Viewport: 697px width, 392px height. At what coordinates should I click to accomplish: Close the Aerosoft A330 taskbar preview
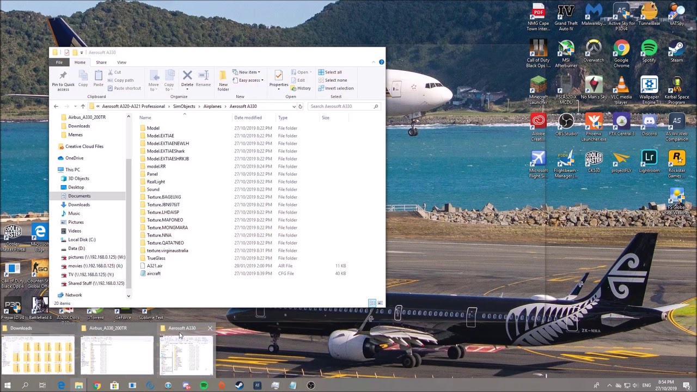click(x=210, y=328)
